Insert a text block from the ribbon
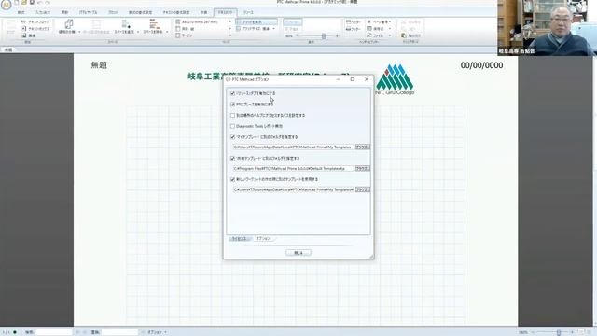The width and height of the screenshot is (597, 336). click(x=35, y=22)
